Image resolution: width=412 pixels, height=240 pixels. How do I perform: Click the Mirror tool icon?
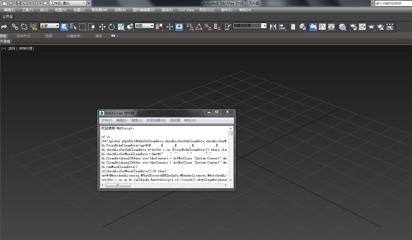[273, 27]
